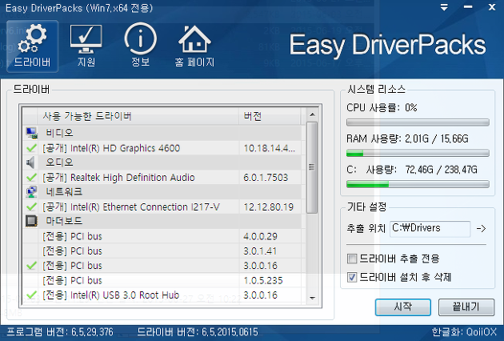Click the 오디오 category speaker icon

click(31, 162)
